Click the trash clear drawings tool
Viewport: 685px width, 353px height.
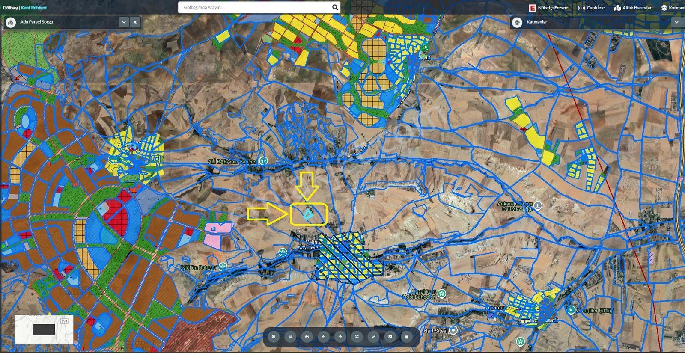coord(407,337)
